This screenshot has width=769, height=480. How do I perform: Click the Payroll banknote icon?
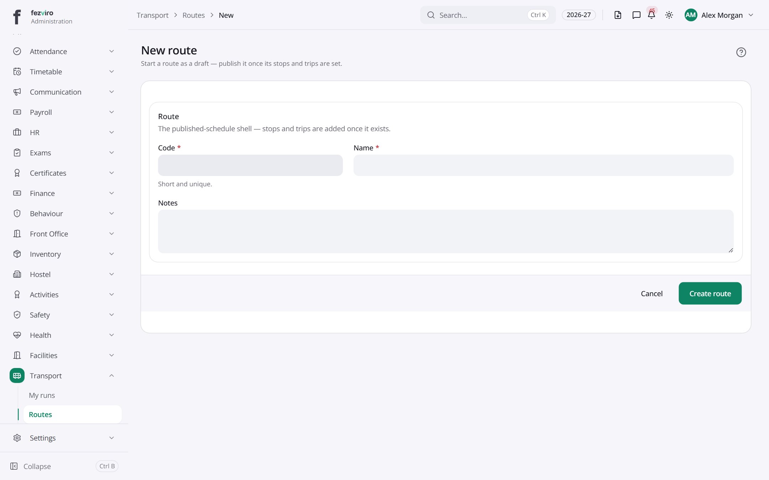(17, 112)
